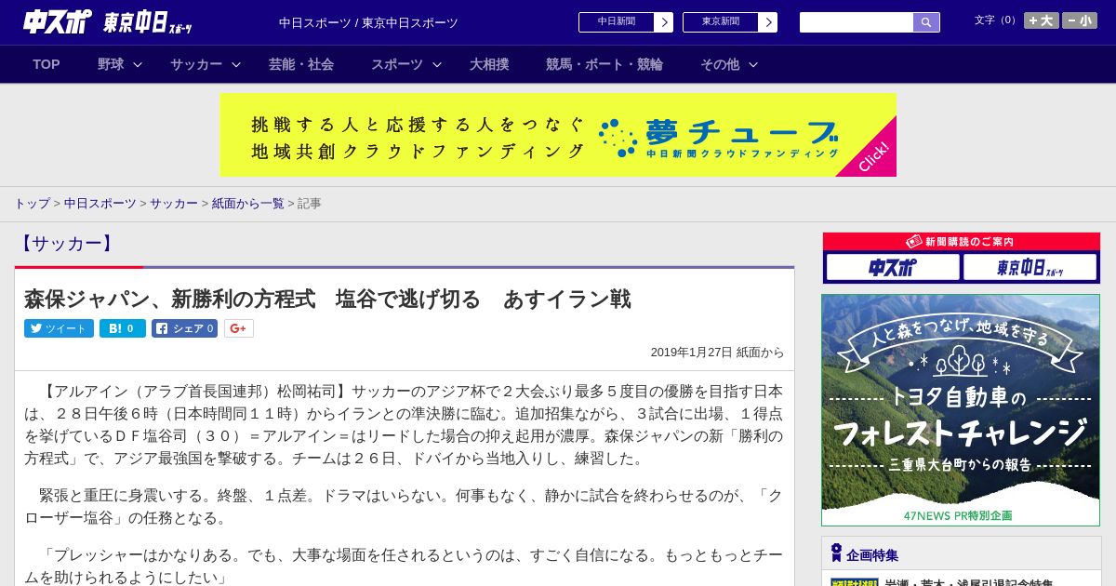Viewport: 1116px width, 586px height.
Task: Click the arrow beside 中日新聞
Action: coord(664,22)
